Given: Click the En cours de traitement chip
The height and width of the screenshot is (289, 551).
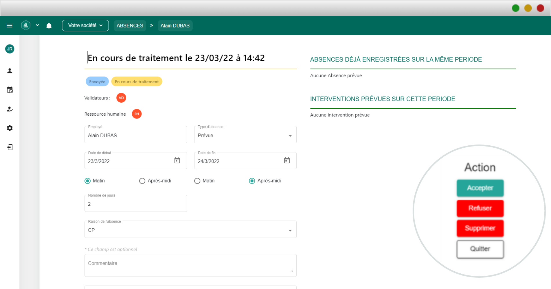Looking at the screenshot, I should tap(137, 81).
